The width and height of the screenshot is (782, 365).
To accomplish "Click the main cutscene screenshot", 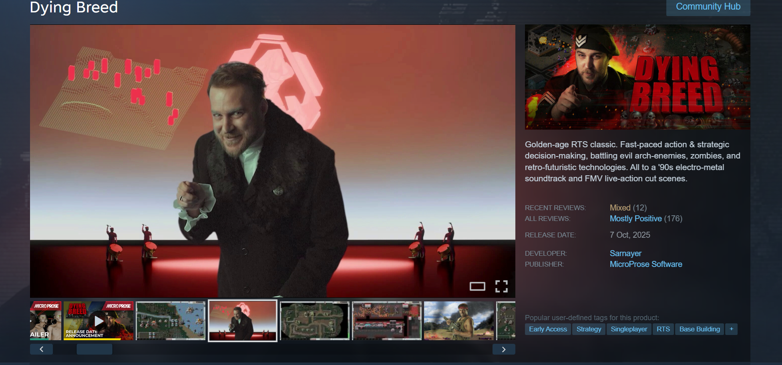I will [x=273, y=161].
